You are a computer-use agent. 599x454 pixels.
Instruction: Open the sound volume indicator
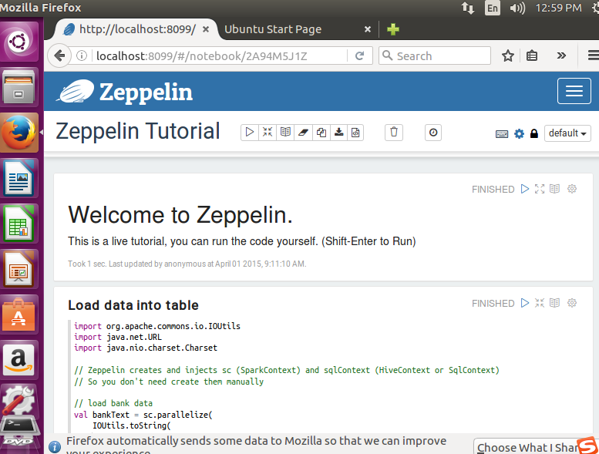click(517, 8)
